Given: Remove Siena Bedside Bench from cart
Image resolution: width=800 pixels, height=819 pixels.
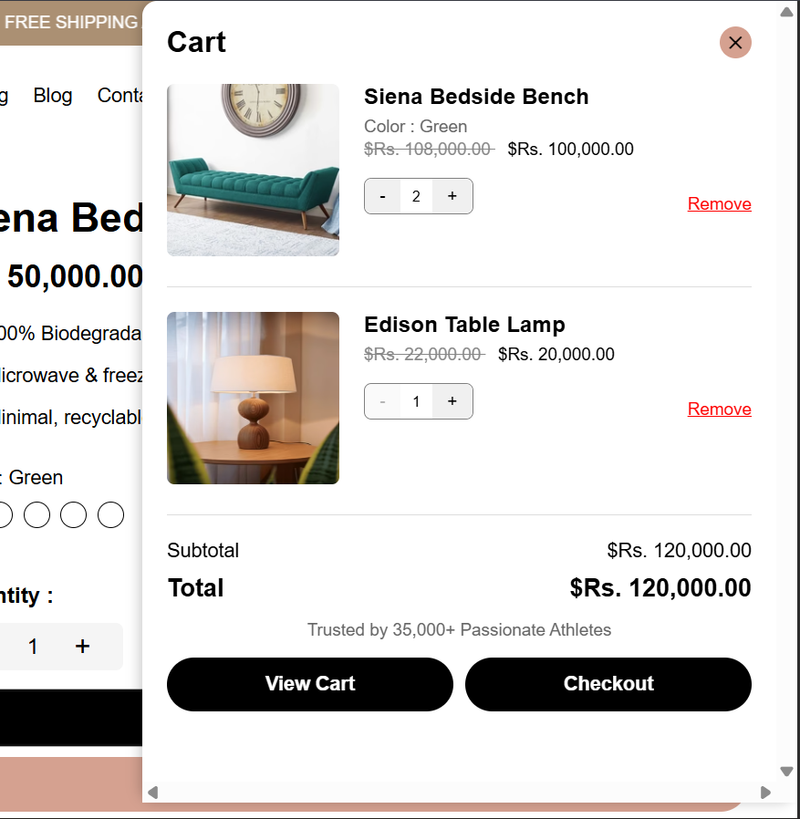Looking at the screenshot, I should click(x=719, y=203).
